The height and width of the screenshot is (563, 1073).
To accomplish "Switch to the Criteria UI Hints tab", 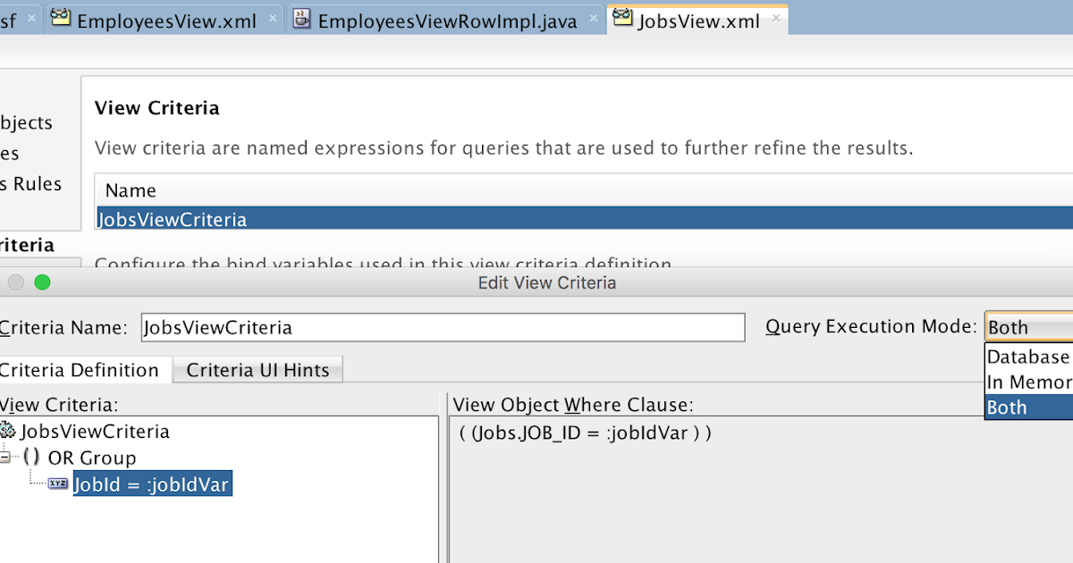I will pyautogui.click(x=257, y=369).
